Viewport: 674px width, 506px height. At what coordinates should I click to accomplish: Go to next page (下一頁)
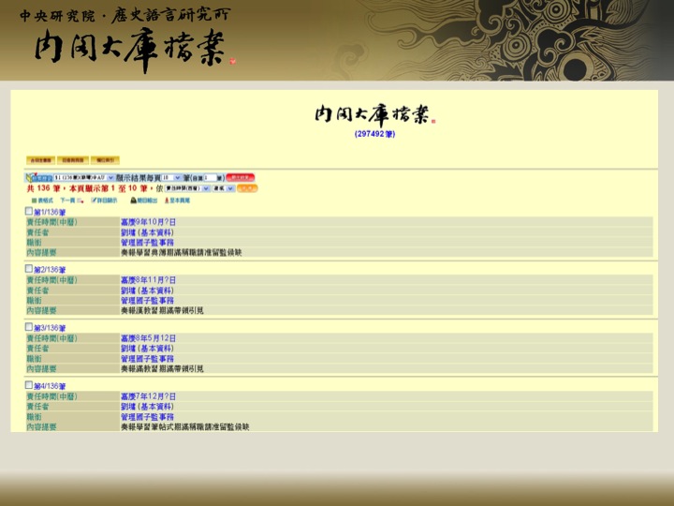pos(71,201)
